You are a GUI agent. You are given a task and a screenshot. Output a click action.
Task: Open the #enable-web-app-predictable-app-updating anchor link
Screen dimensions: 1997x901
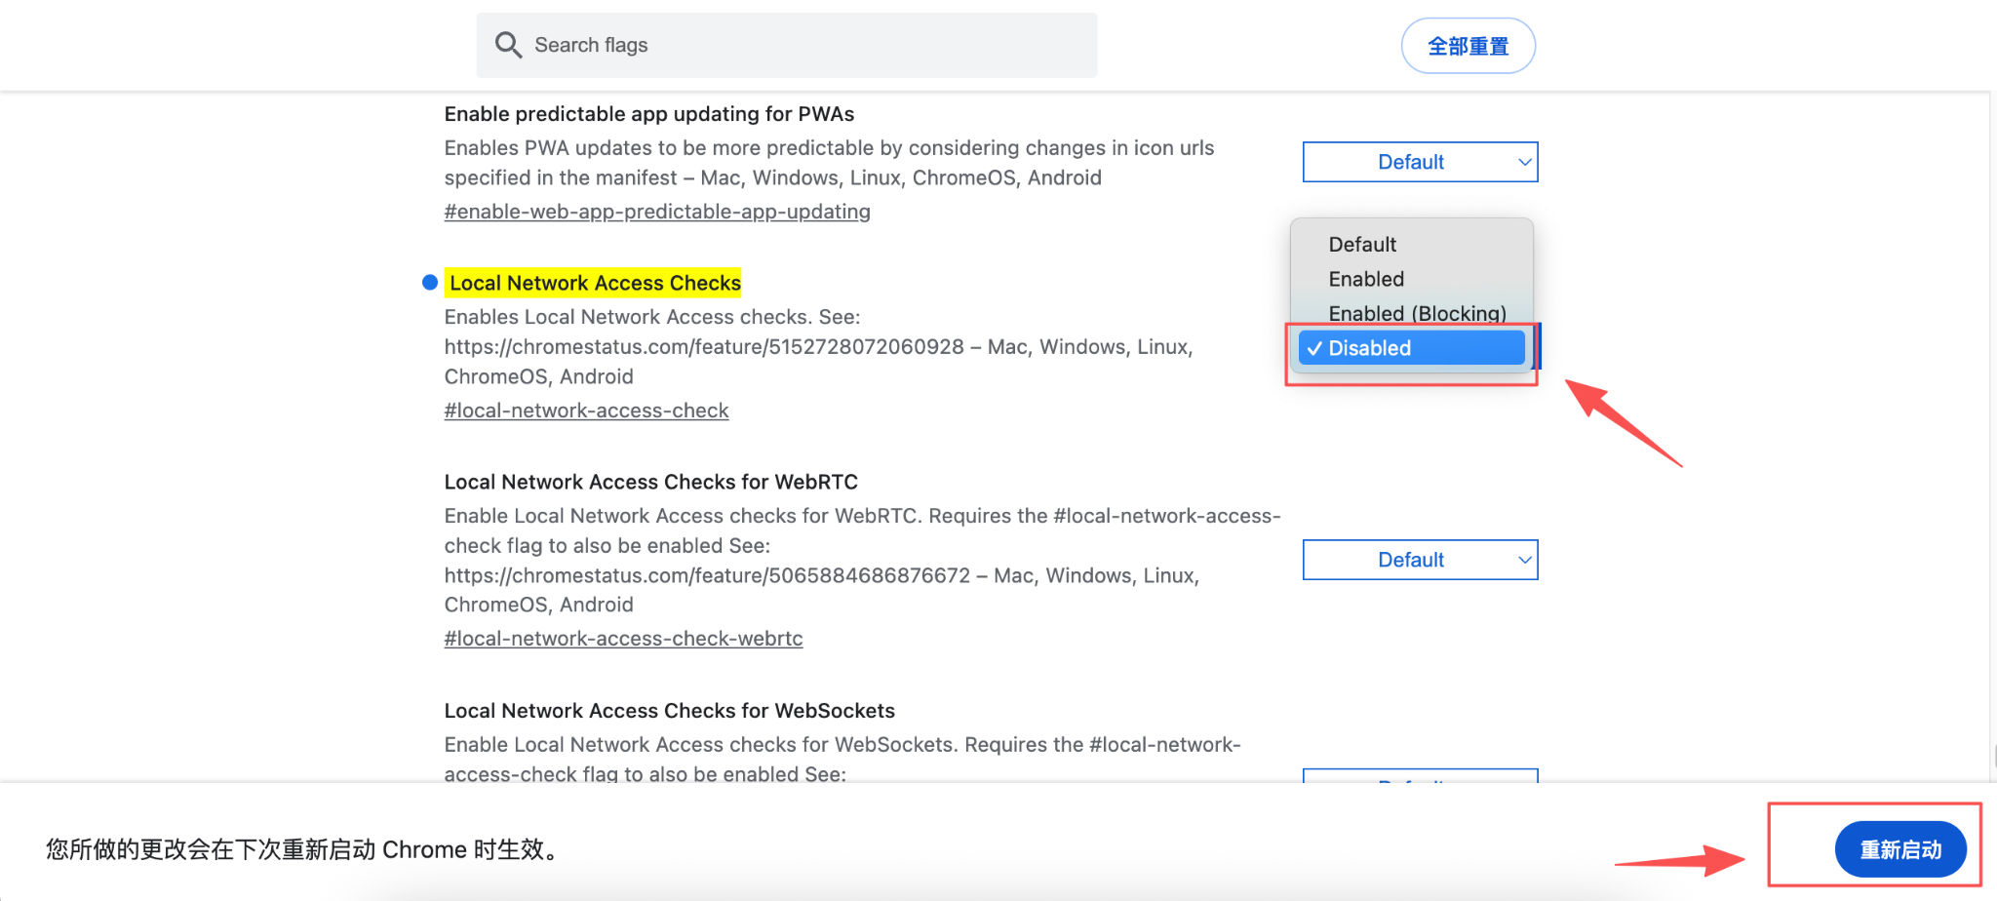(x=657, y=212)
